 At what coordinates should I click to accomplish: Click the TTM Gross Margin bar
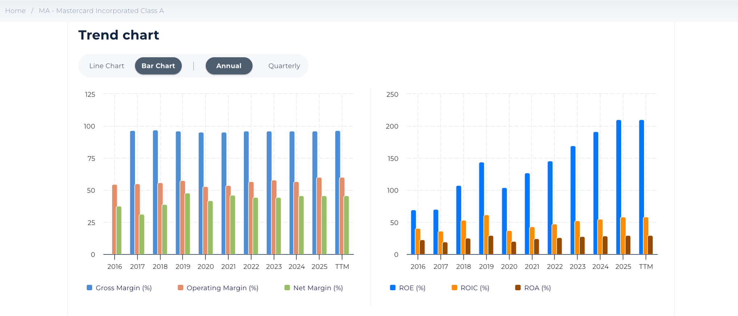[338, 192]
